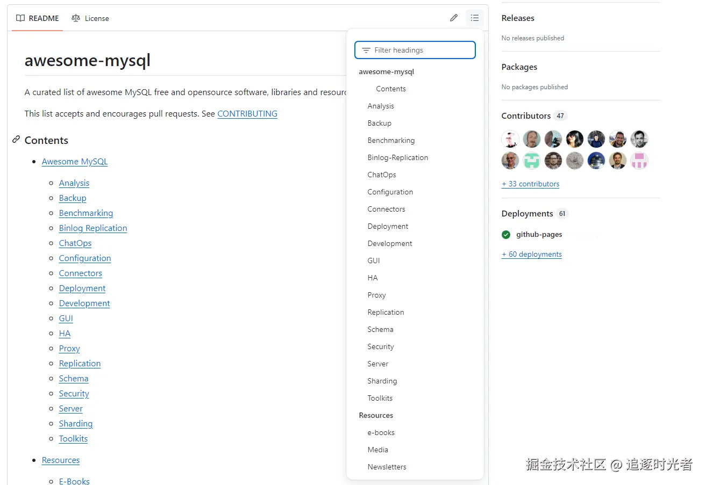Switch to the README tab
The height and width of the screenshot is (485, 706).
38,18
